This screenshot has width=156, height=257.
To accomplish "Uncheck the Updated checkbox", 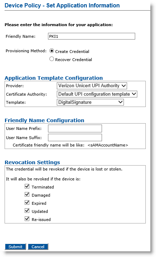I will (27, 211).
